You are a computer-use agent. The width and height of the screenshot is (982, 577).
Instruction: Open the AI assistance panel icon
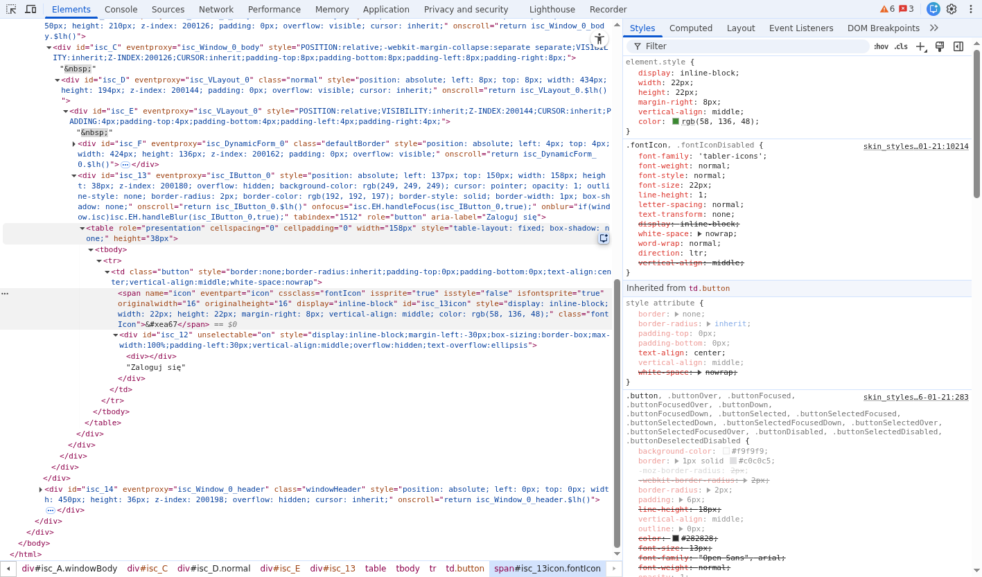pos(933,9)
